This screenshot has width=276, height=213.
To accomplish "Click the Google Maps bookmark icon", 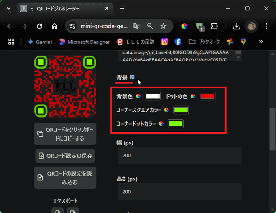I will click(x=243, y=42).
